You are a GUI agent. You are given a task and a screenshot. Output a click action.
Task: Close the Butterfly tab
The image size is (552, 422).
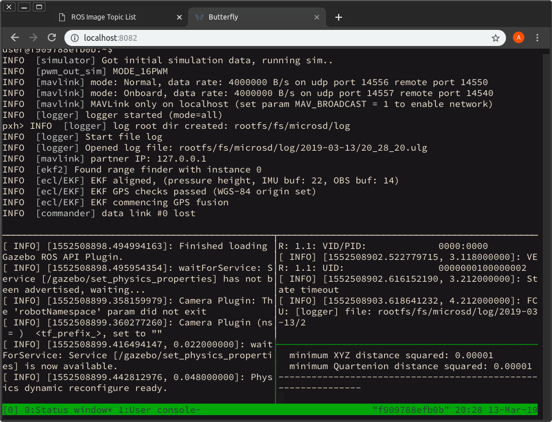pos(317,17)
